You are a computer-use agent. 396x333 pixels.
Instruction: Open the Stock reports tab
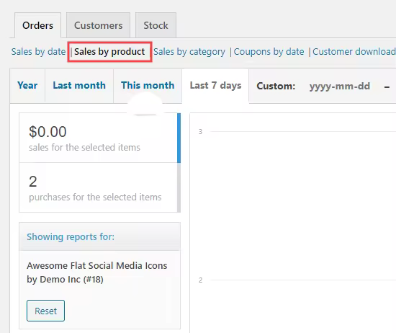pos(156,25)
